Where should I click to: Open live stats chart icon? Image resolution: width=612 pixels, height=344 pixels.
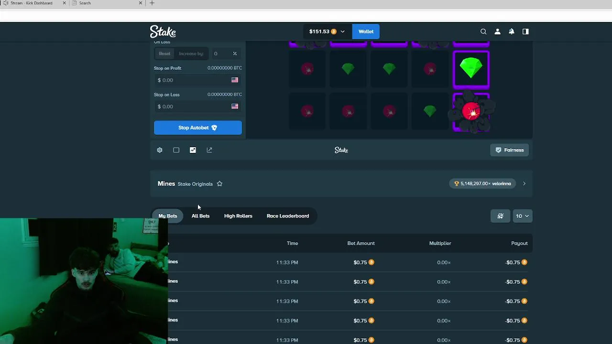click(x=193, y=150)
